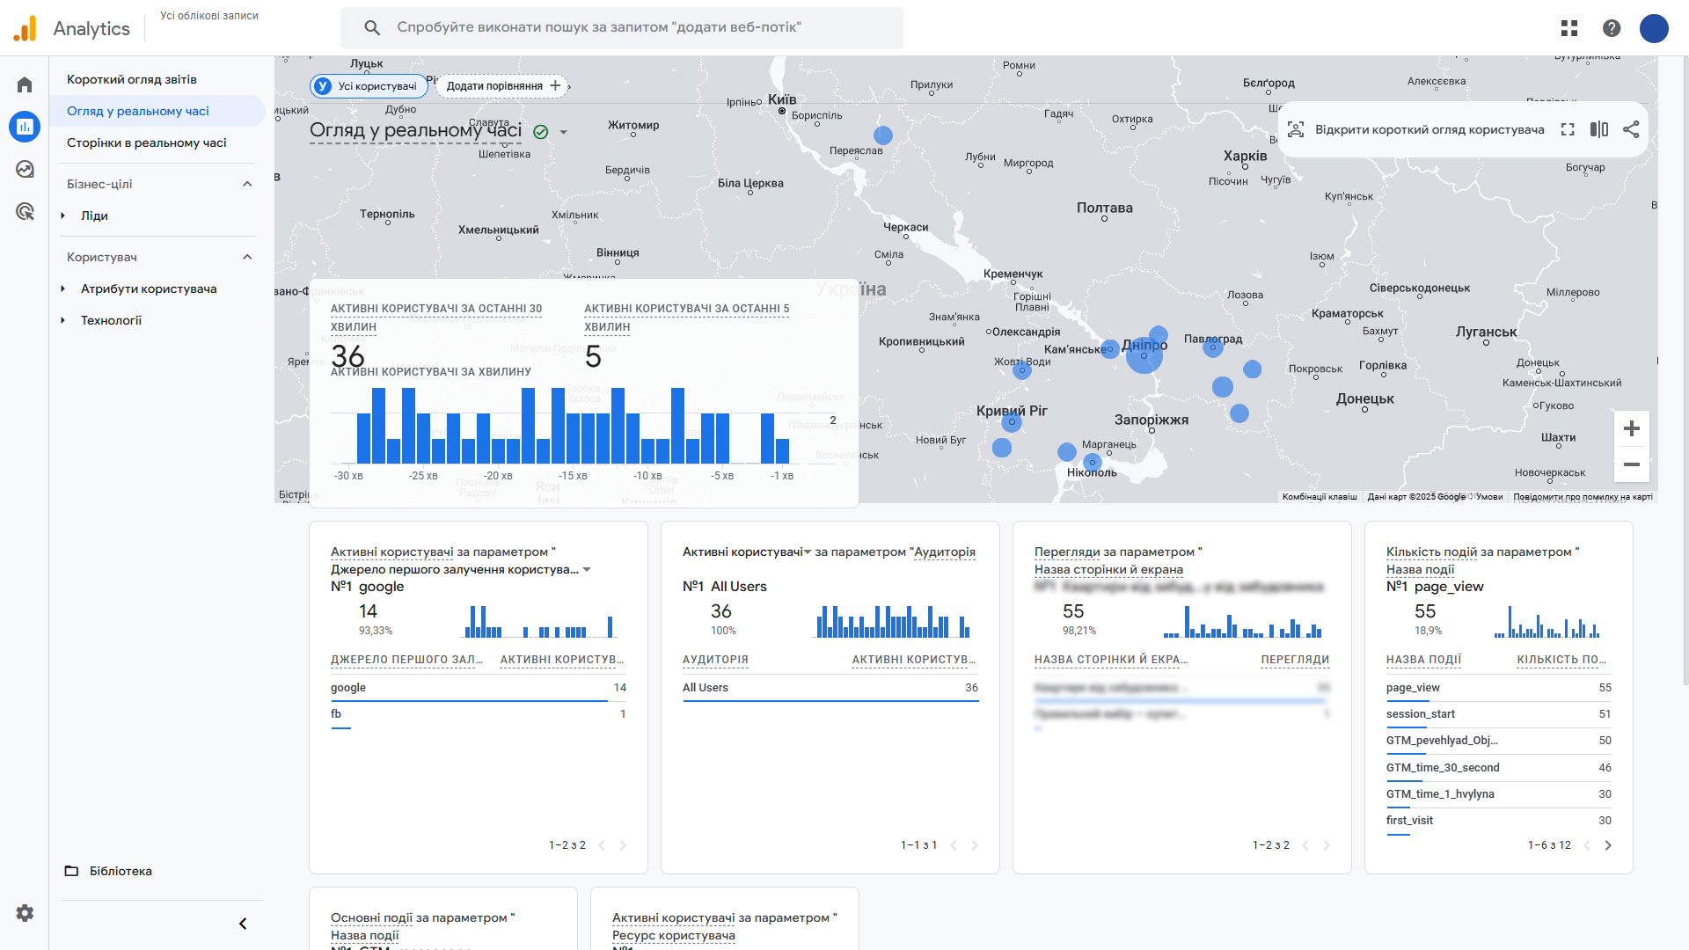Open the Admin settings gear icon
The image size is (1689, 950).
tap(25, 913)
